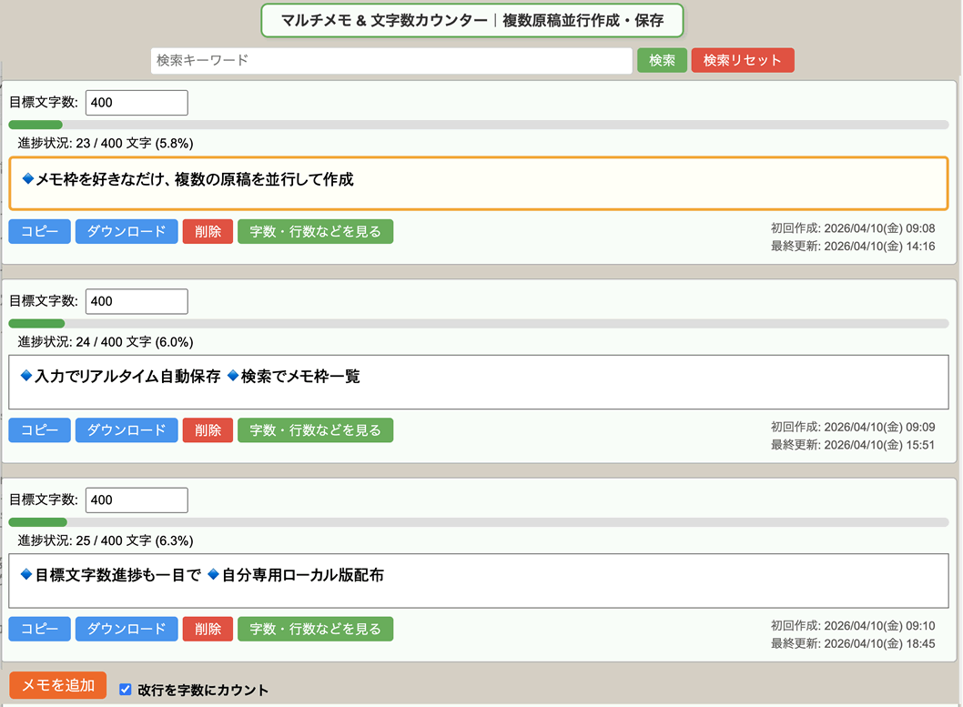Open 字数・行数などを見る for memo created 09:10
The height and width of the screenshot is (707, 963).
[x=315, y=629]
